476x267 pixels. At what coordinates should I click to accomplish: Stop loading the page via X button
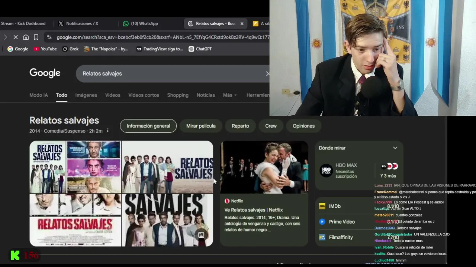click(16, 37)
